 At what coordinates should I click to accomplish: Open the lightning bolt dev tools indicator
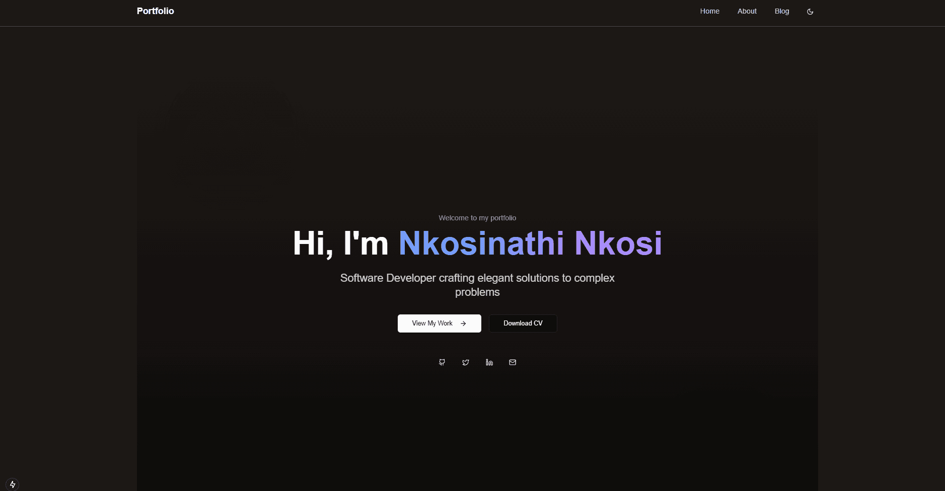click(13, 484)
